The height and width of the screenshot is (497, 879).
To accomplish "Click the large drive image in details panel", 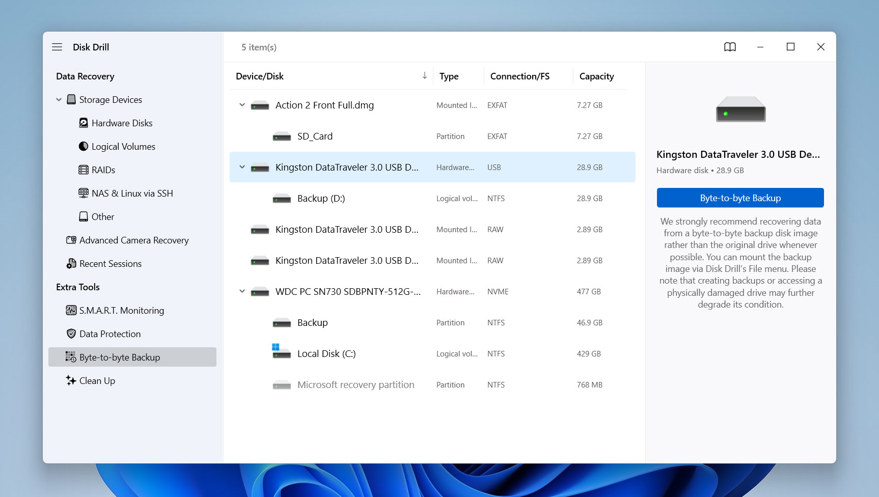I will (740, 109).
